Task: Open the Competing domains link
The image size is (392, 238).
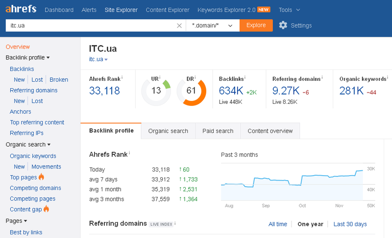Action: pos(35,188)
